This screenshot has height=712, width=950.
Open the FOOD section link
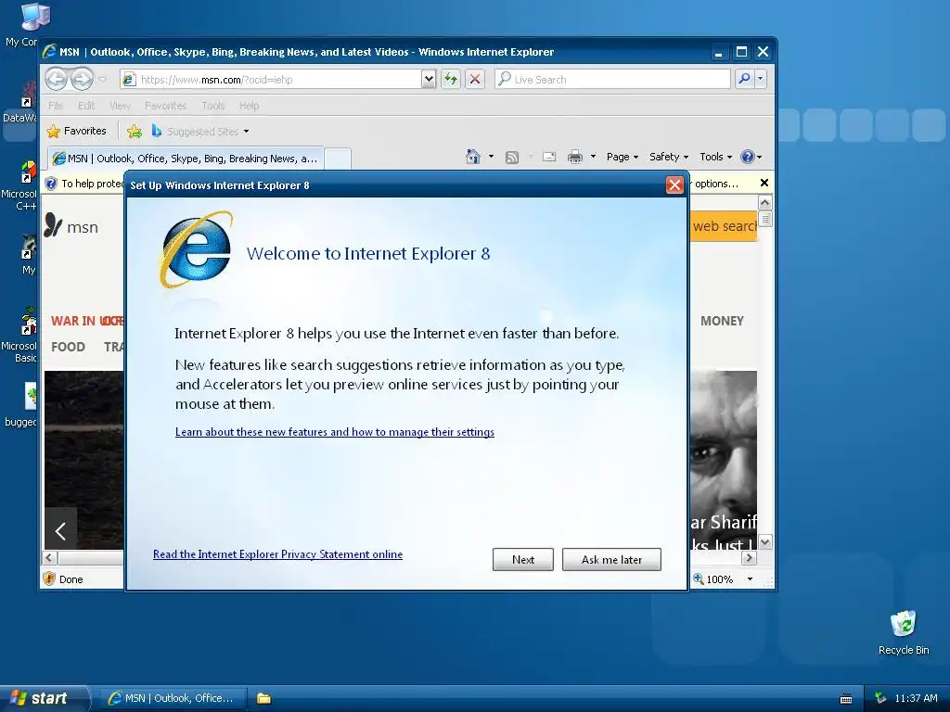(68, 347)
